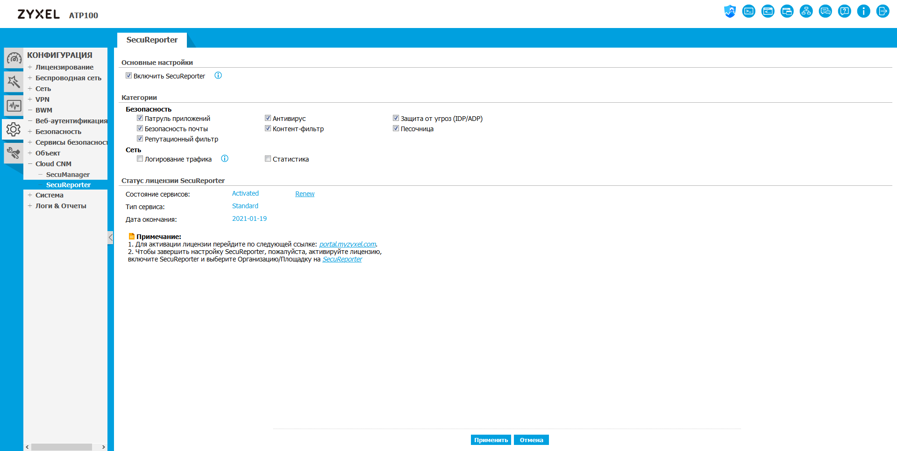Collapse the navigation panel with arrow handle
The width and height of the screenshot is (897, 451).
coord(110,238)
